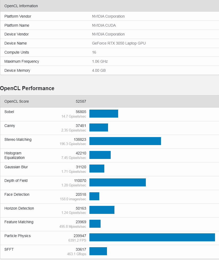Screen dimensions: 219x260
Task: Click the Compute Units value 16
Action: 94,52
